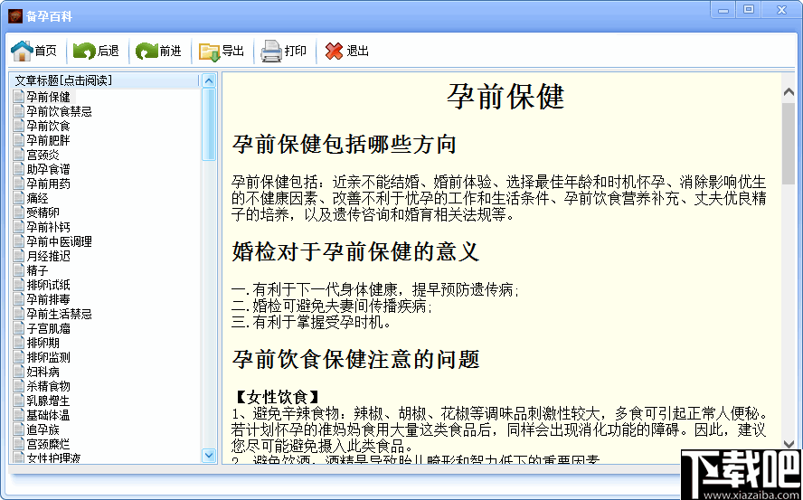This screenshot has height=500, width=803.
Task: Go to the 首页 home icon
Action: pos(22,52)
